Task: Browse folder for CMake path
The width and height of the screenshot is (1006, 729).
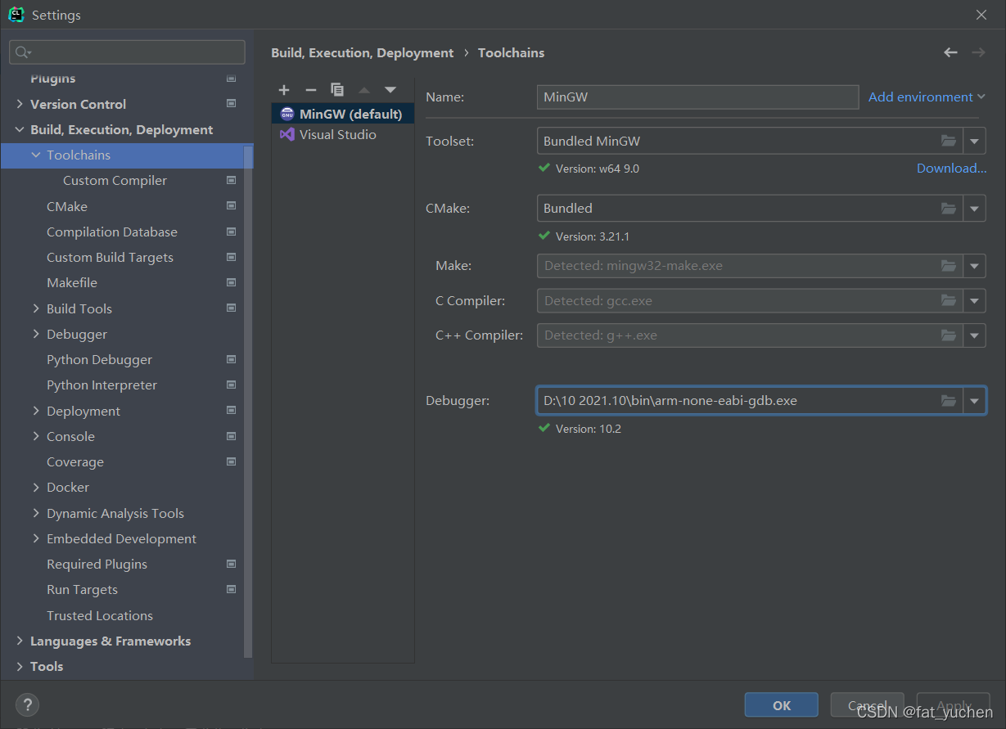Action: pos(949,208)
